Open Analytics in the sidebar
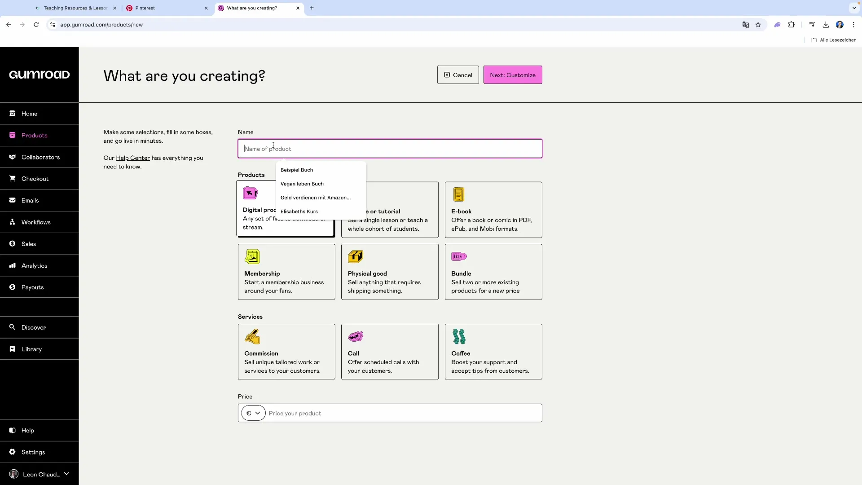Screen dimensions: 862x485 [x=34, y=266]
